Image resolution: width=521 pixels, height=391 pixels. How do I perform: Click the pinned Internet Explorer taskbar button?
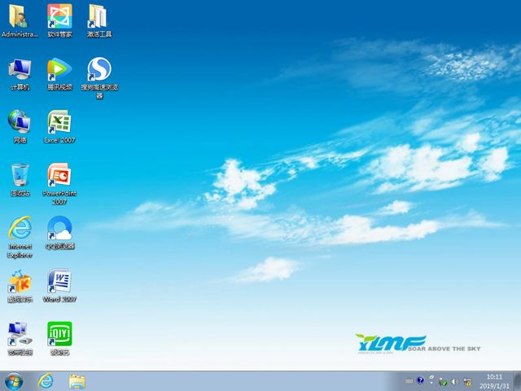46,380
